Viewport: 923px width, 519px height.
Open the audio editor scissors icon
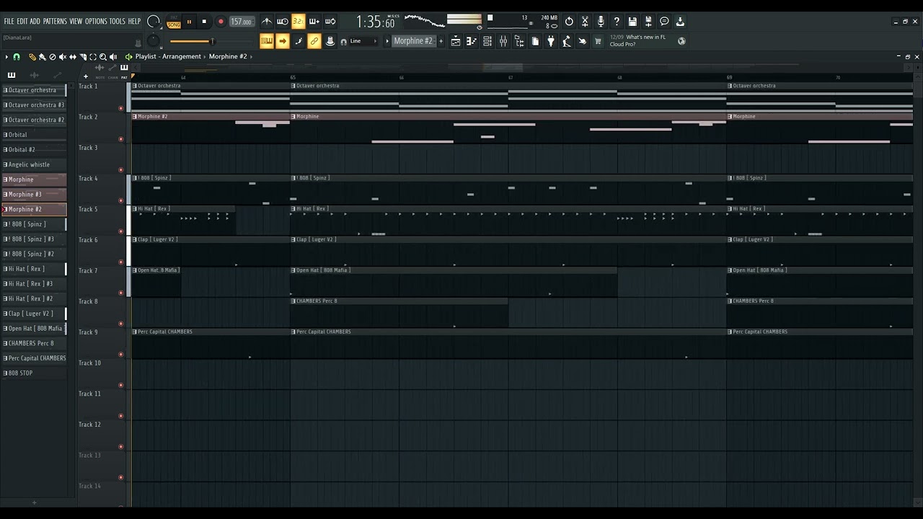coord(585,22)
